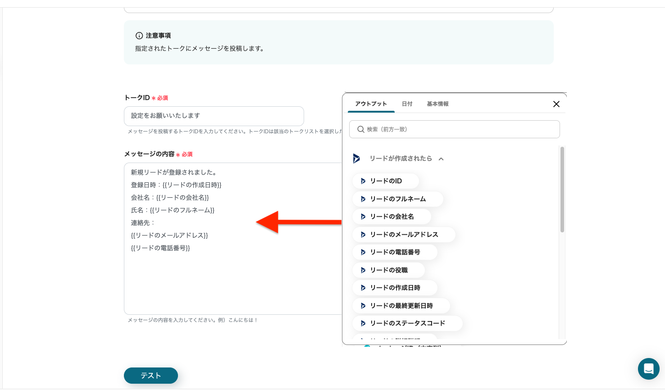Click the hint メッセージの内容を入力してください。例）こんにちは！
The width and height of the screenshot is (665, 390).
point(193,320)
